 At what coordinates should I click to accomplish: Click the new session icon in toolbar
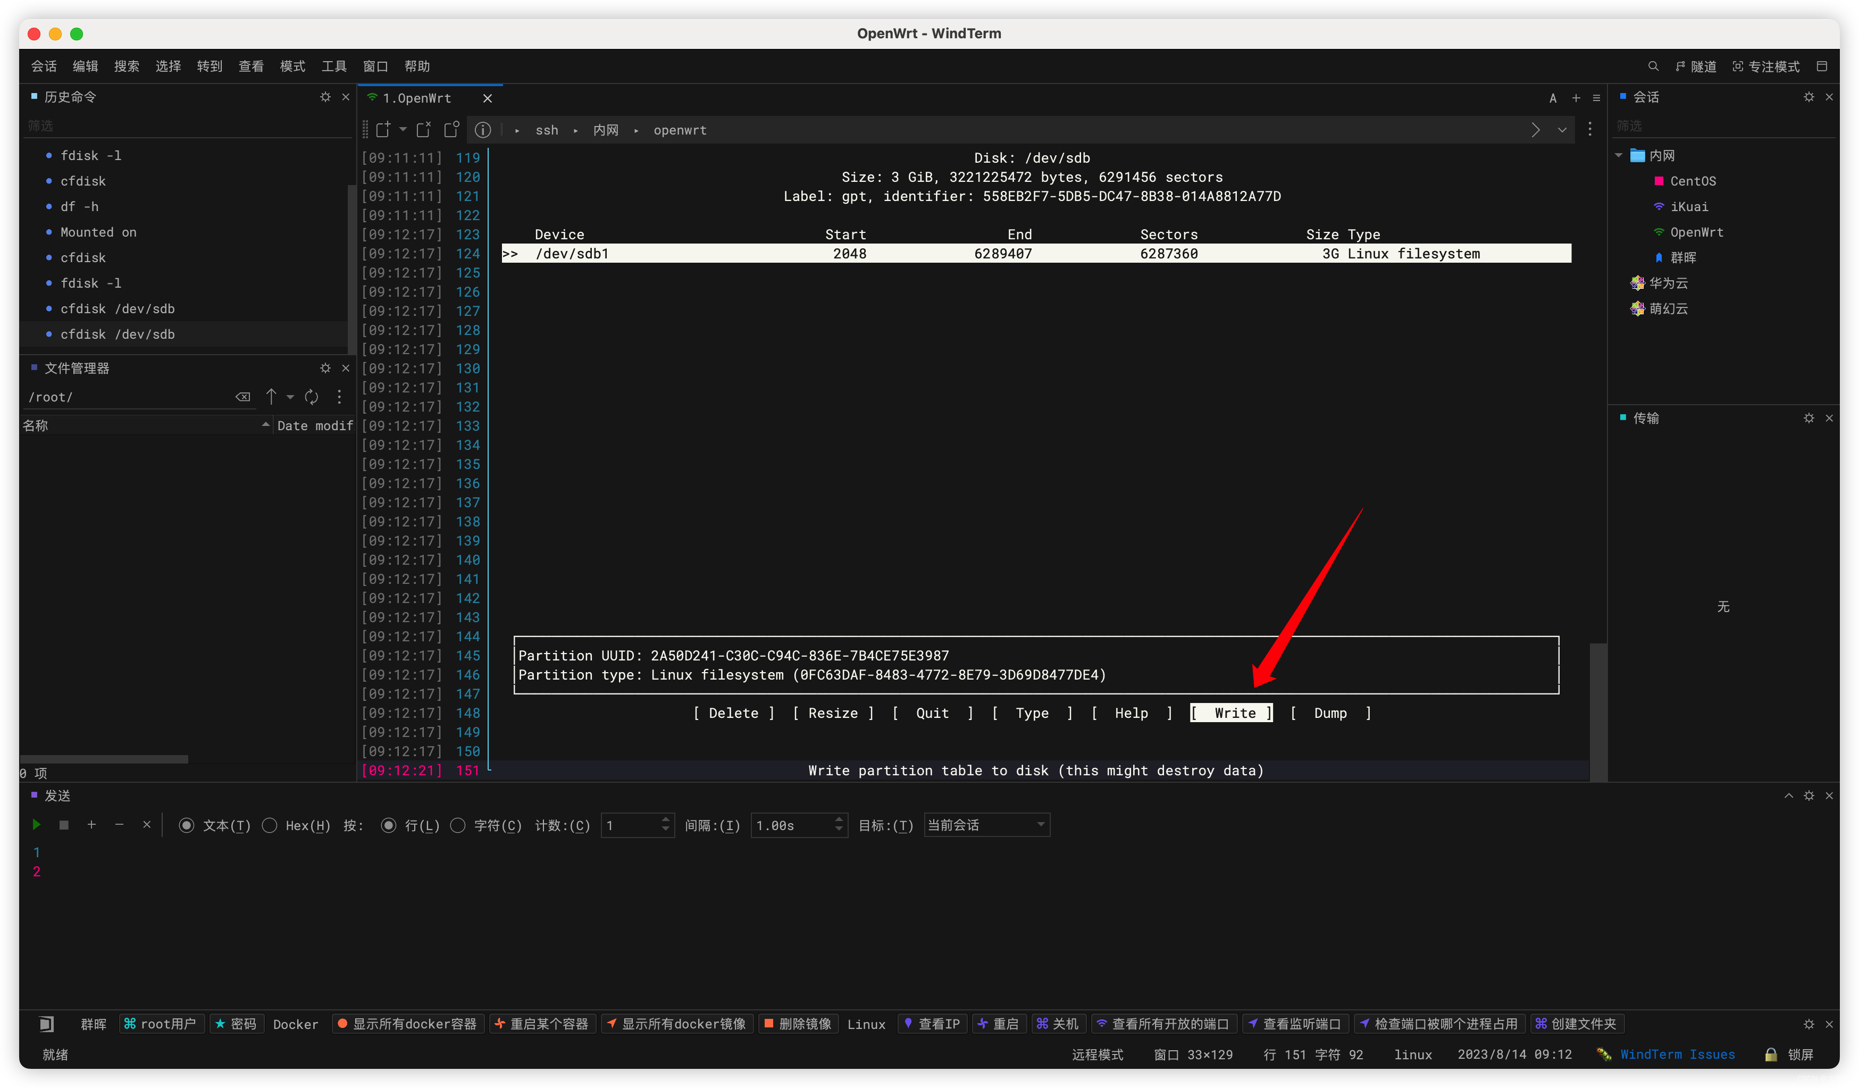coord(383,130)
